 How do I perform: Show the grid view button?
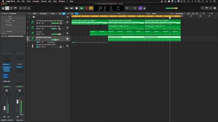[x=60, y=14]
